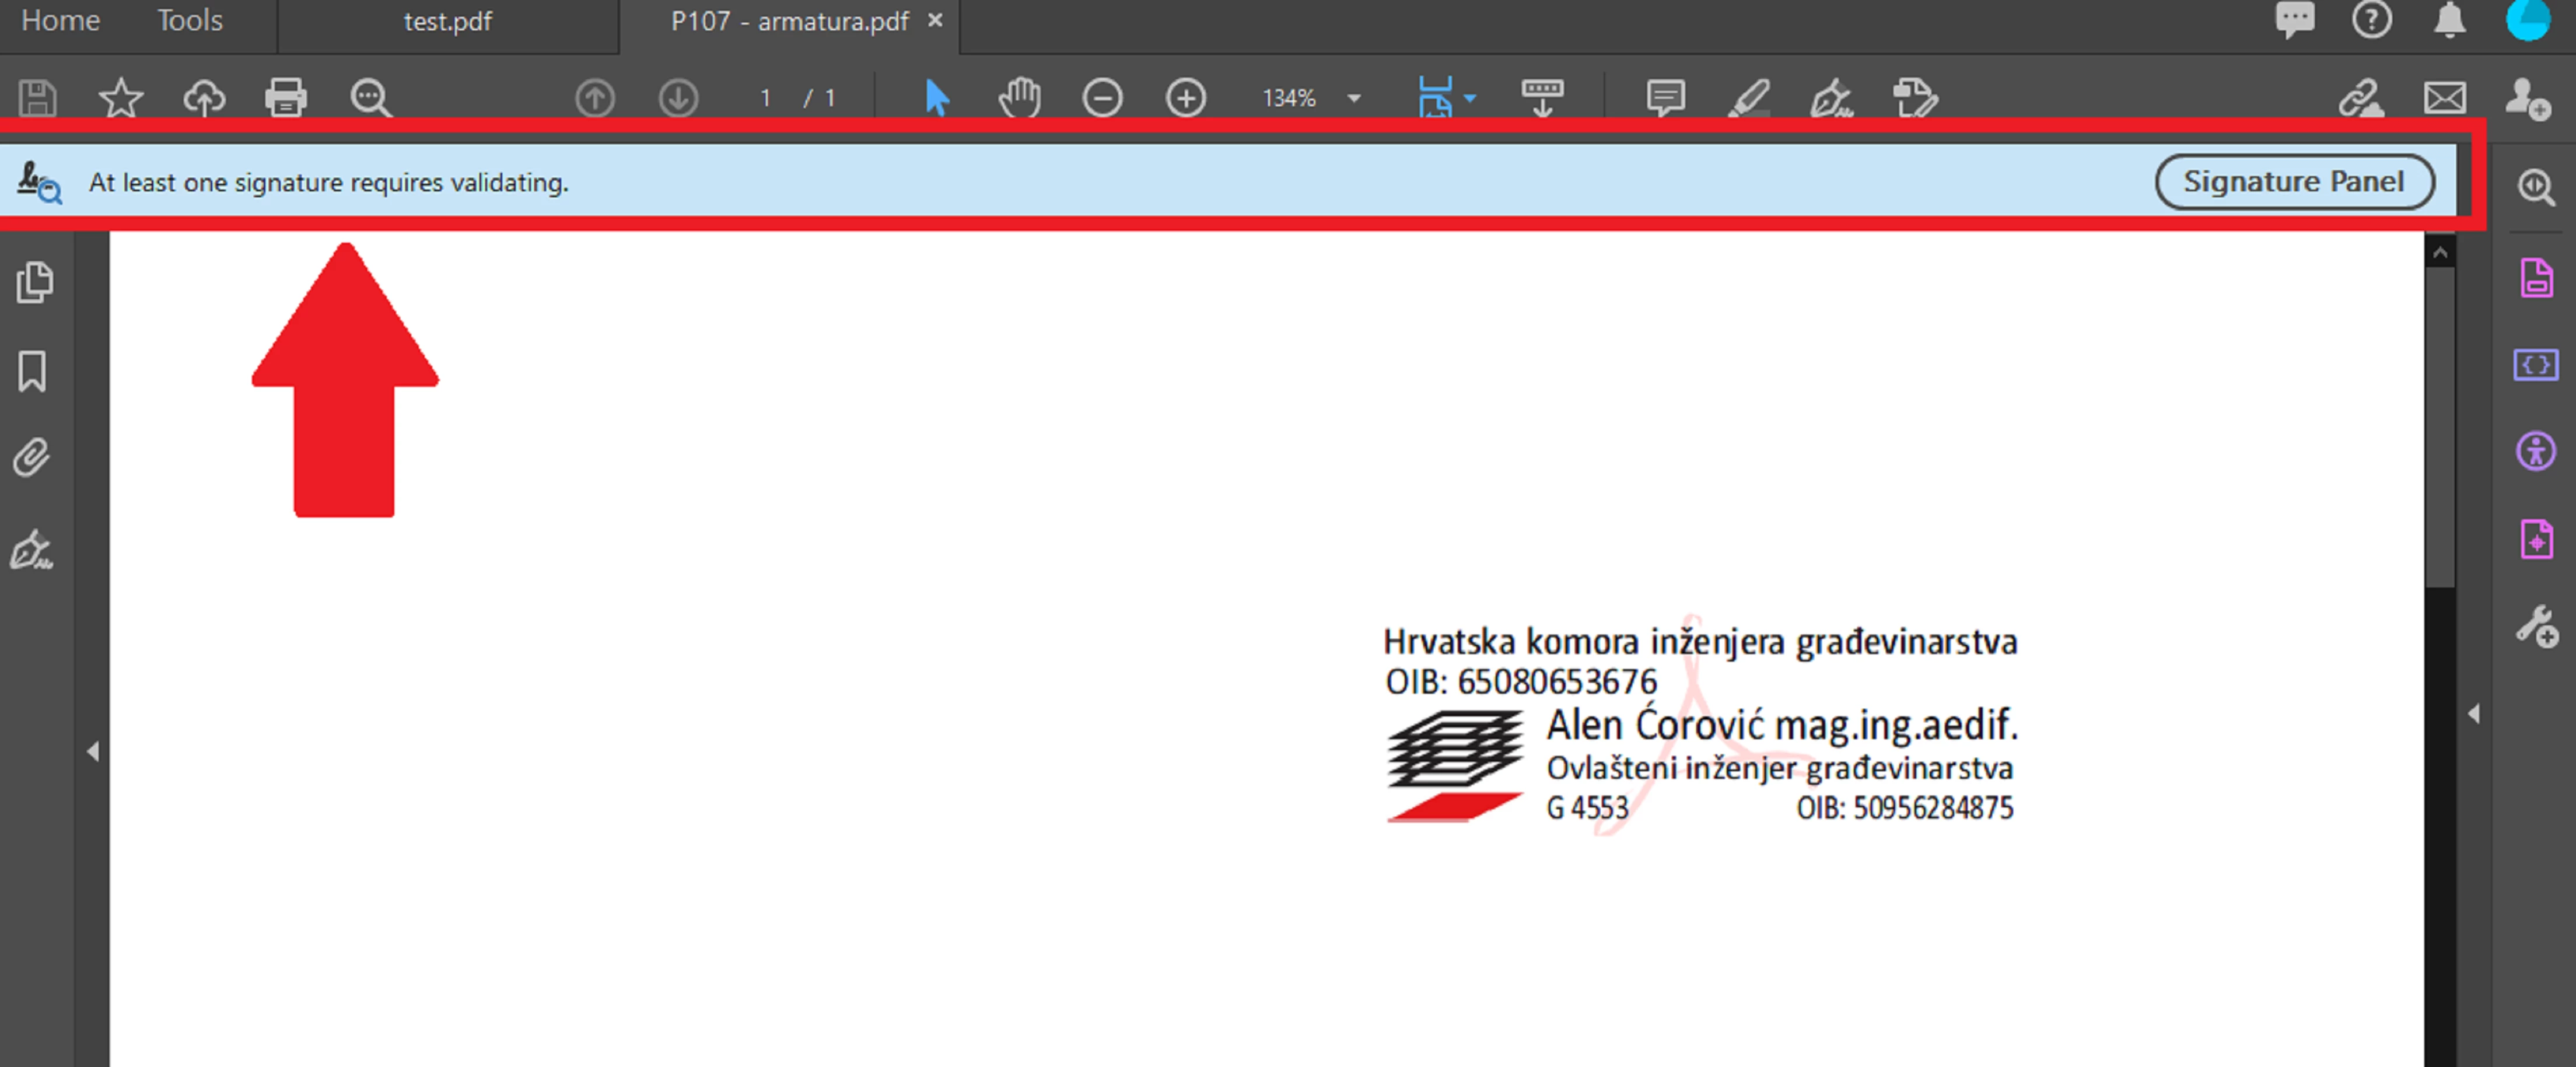Add a sticky note comment

point(1665,98)
